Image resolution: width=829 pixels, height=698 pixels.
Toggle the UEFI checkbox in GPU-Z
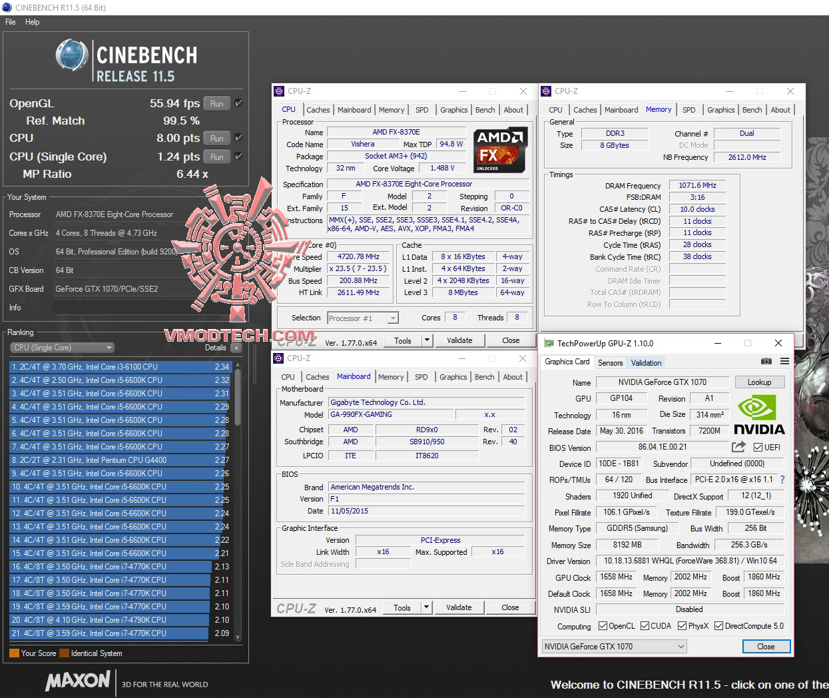pyautogui.click(x=758, y=448)
